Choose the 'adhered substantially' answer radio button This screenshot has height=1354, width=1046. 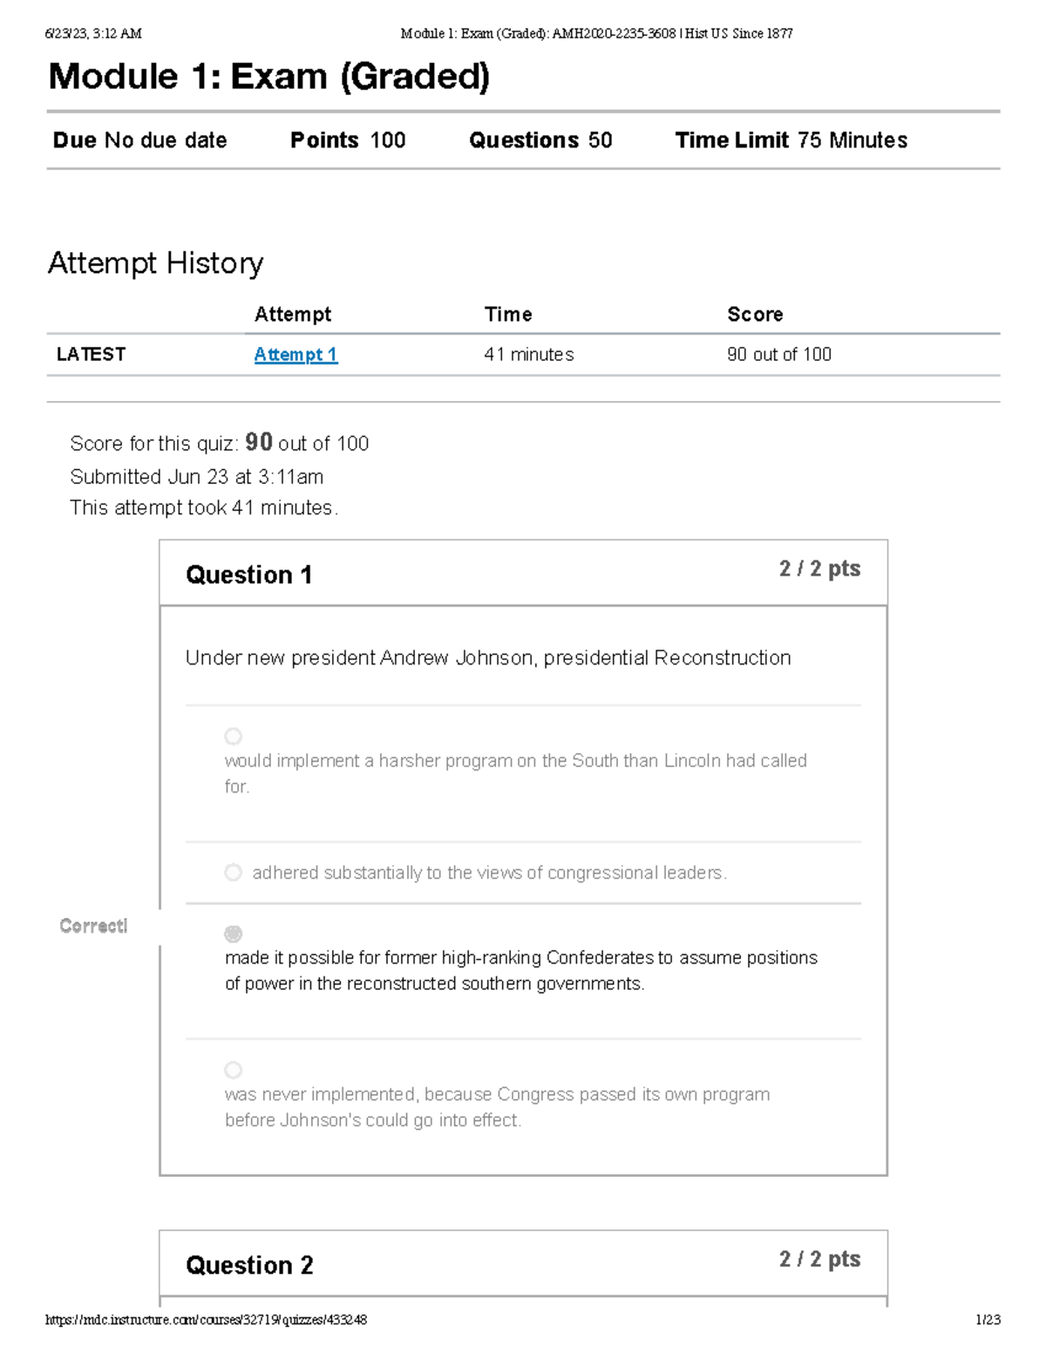coord(233,873)
